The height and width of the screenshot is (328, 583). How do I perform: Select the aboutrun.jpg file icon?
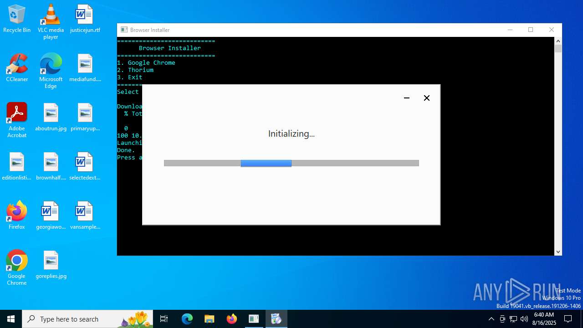point(51,118)
